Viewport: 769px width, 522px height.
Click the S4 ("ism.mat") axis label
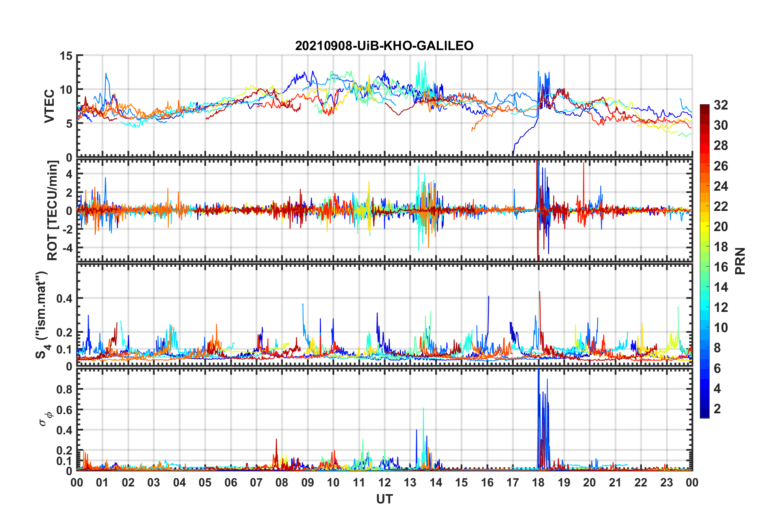pos(42,315)
